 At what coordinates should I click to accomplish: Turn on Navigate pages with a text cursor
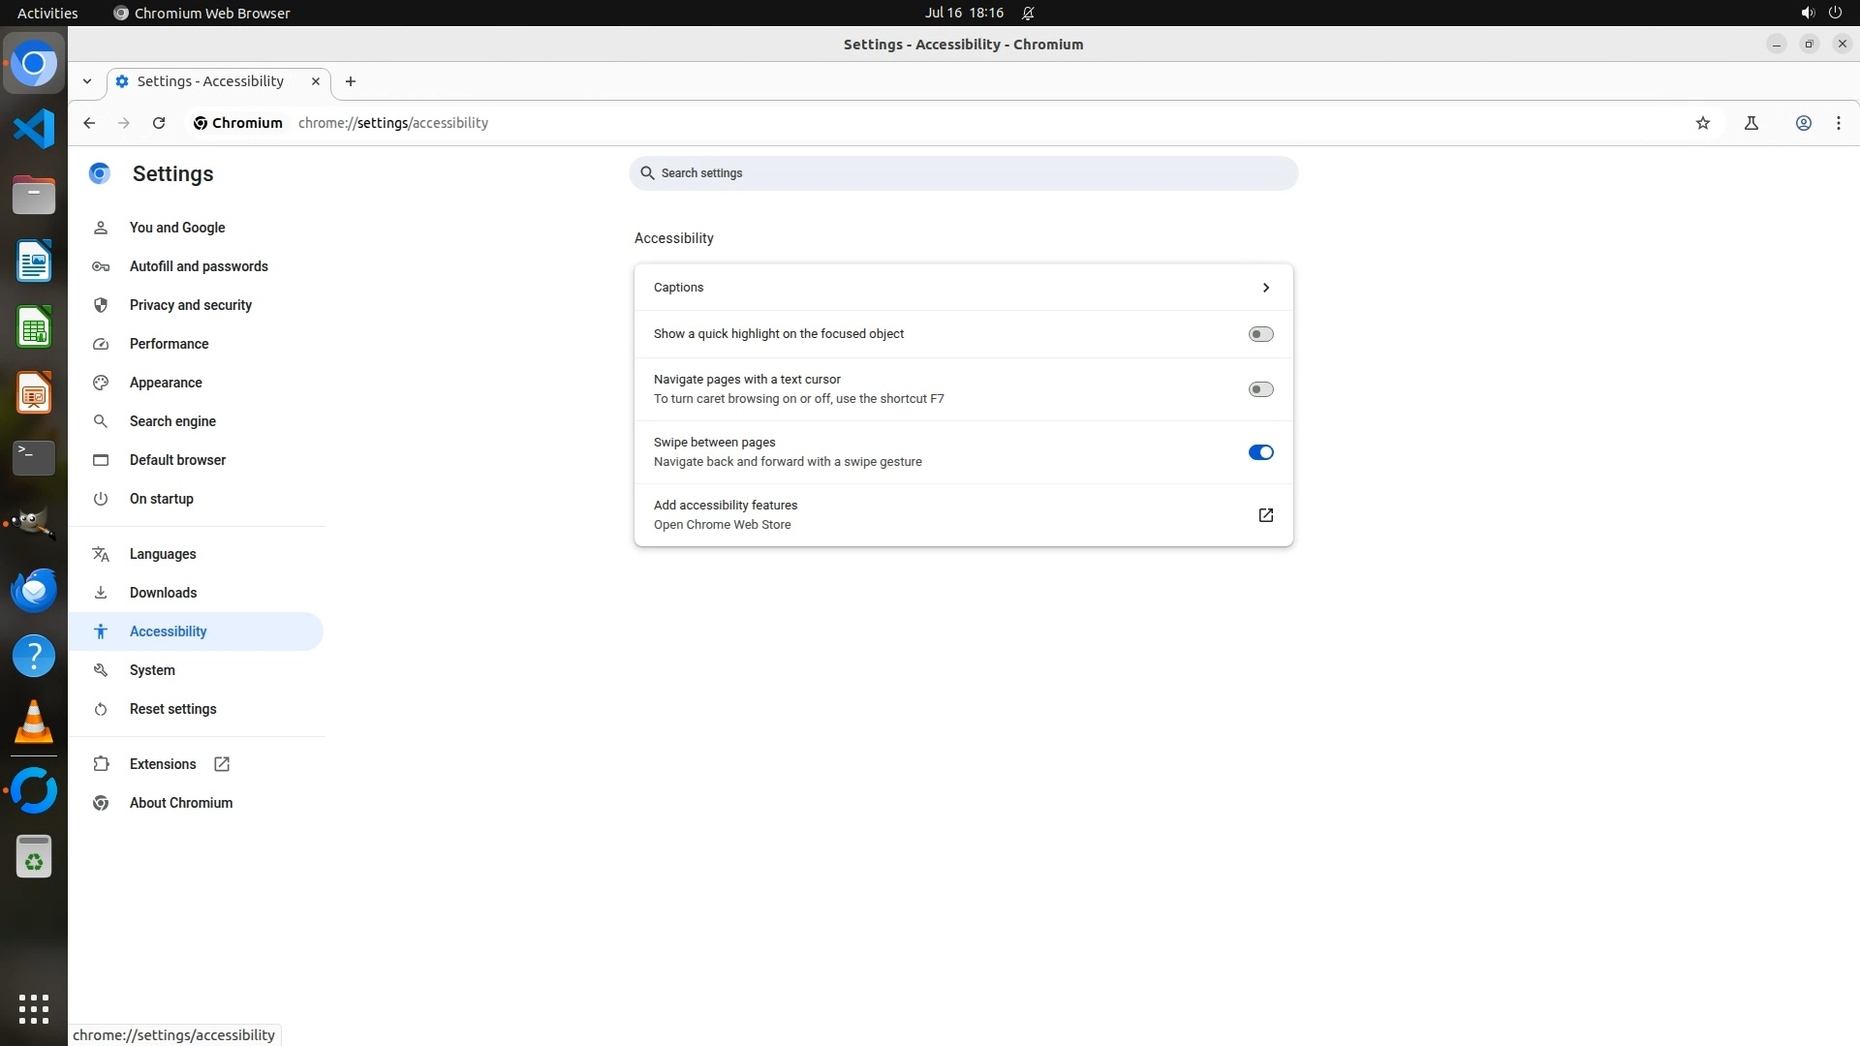pyautogui.click(x=1260, y=389)
